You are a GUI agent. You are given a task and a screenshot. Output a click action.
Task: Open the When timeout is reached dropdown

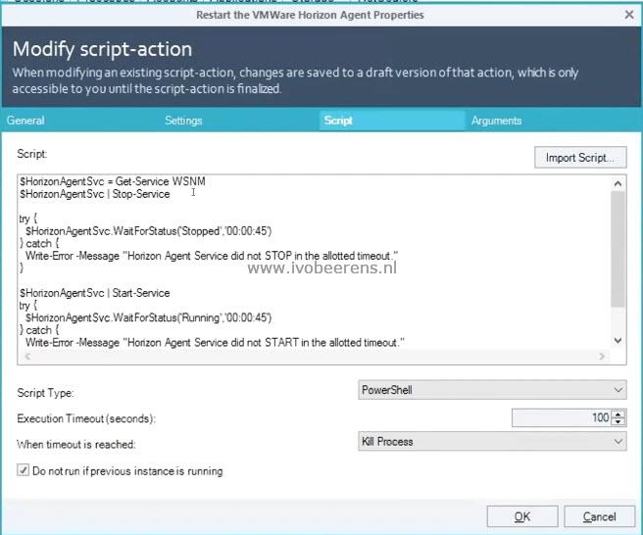point(492,442)
